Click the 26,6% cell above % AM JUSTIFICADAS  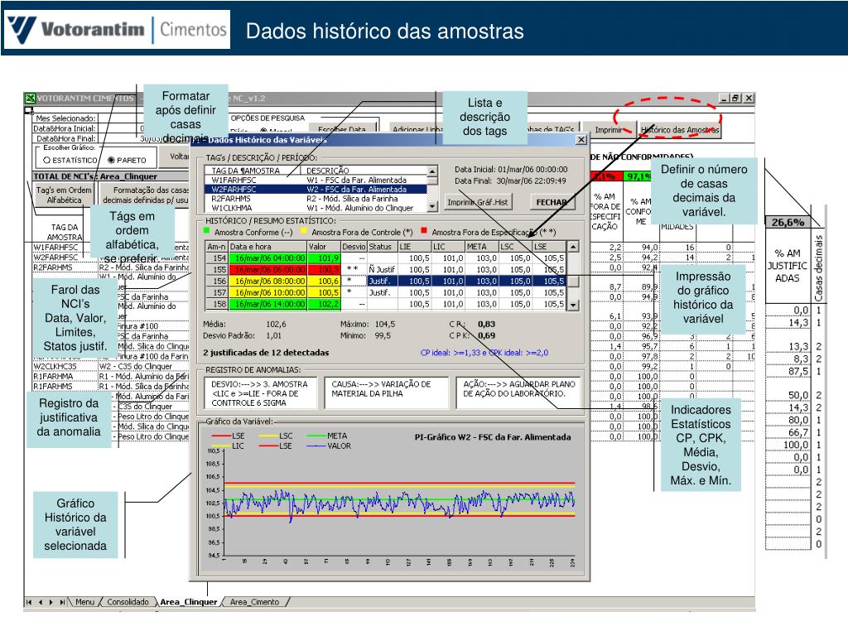coord(788,222)
